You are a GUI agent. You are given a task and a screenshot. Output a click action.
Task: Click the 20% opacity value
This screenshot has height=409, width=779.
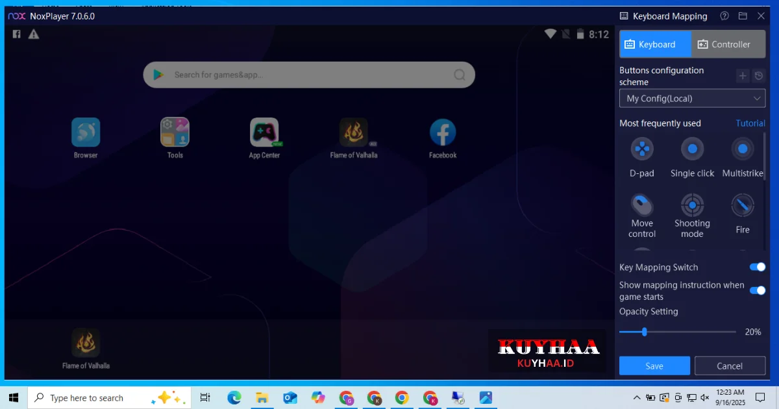752,332
